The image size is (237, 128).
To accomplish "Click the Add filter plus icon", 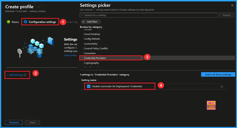I will (x=83, y=22).
